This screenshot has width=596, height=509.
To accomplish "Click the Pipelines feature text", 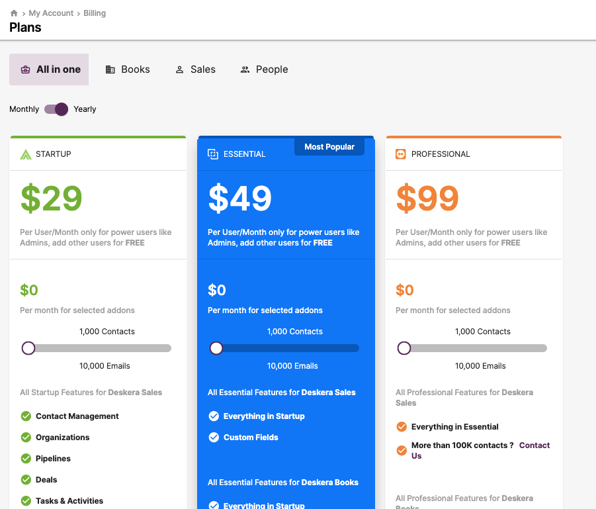I will 53,459.
